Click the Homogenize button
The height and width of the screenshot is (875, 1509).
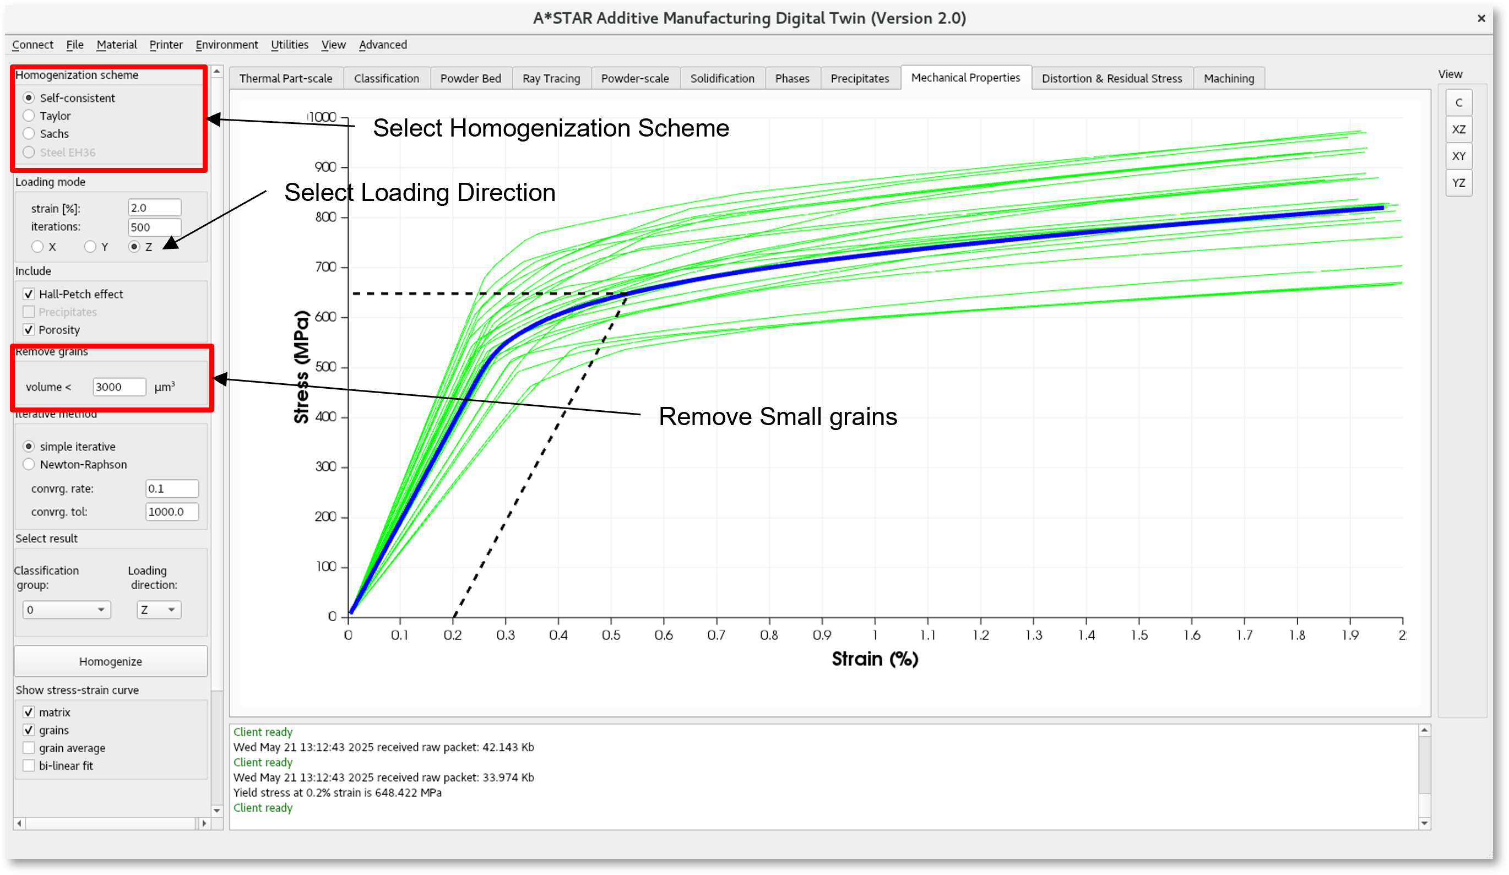pyautogui.click(x=111, y=661)
